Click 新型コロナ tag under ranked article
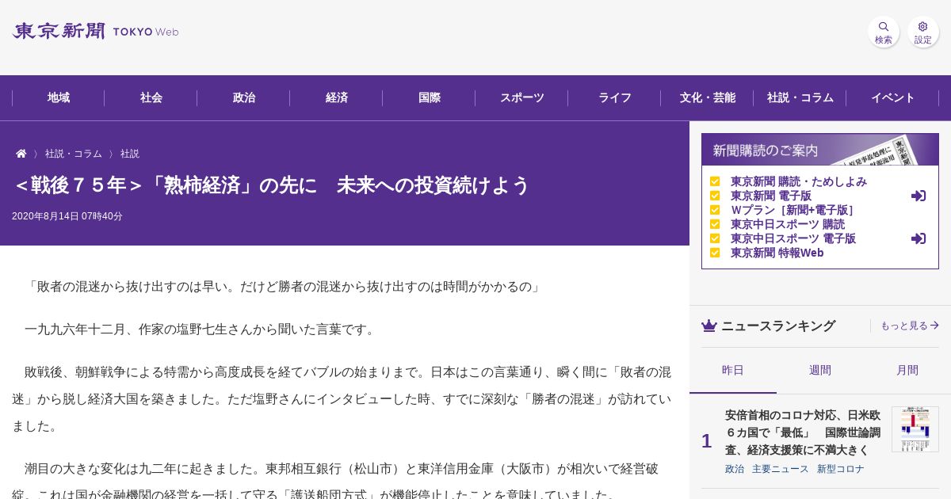 [841, 469]
